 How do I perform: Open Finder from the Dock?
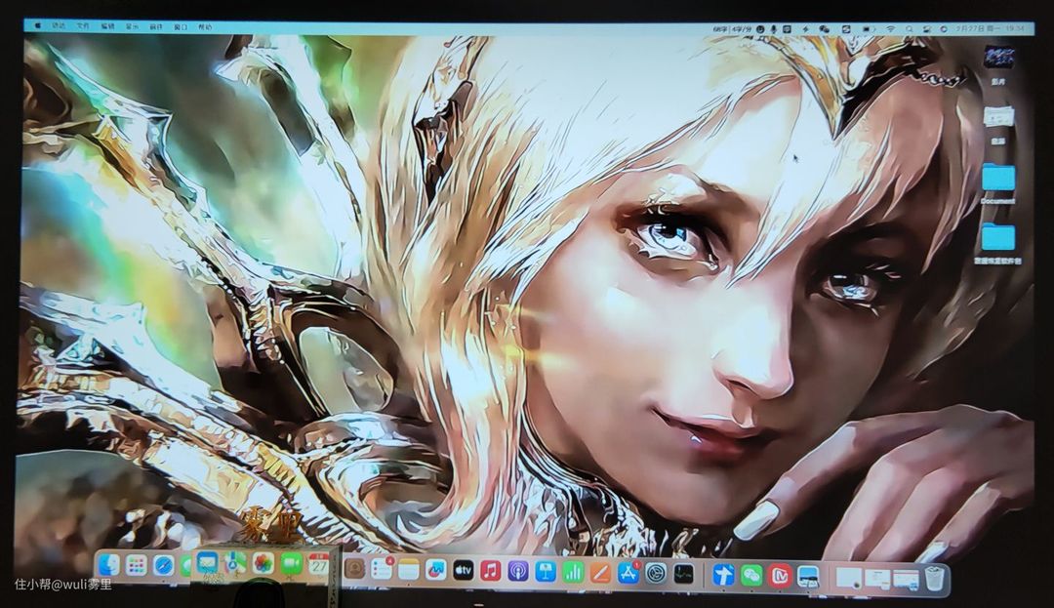tap(109, 566)
